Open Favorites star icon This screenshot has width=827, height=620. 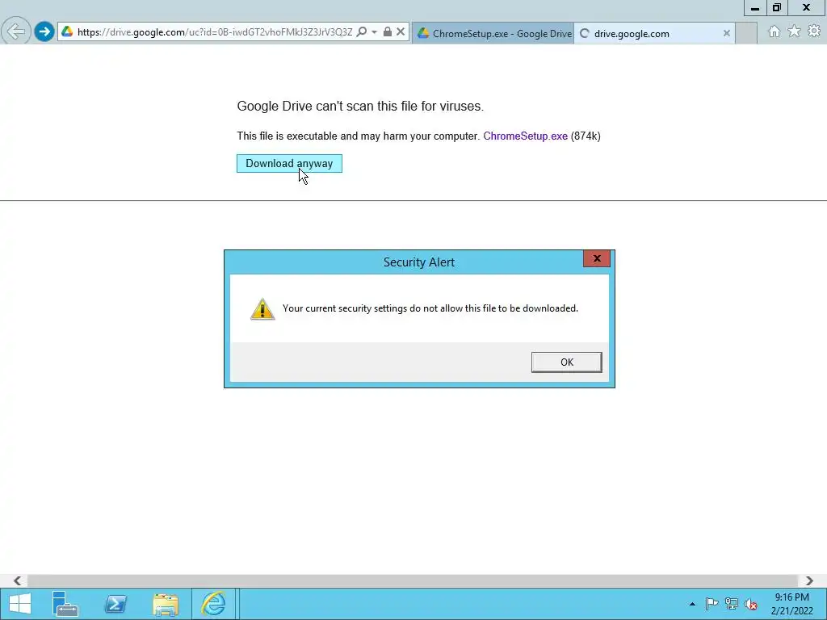pyautogui.click(x=794, y=31)
